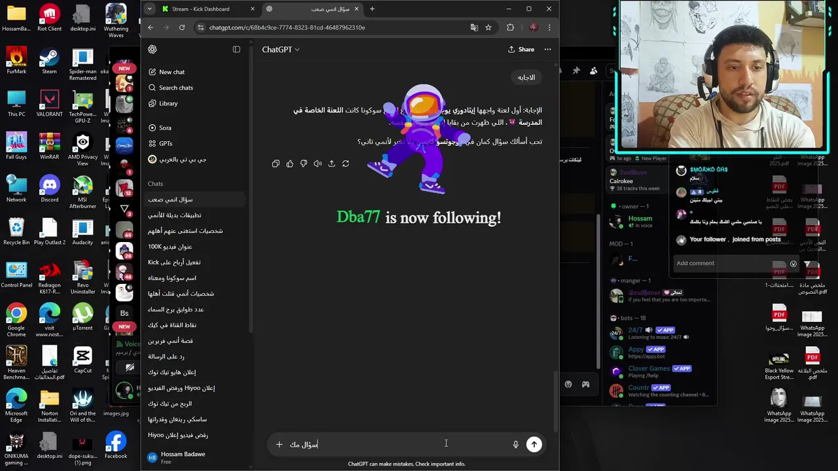Open a new browser tab
Screen dimensions: 838x471
point(372,9)
